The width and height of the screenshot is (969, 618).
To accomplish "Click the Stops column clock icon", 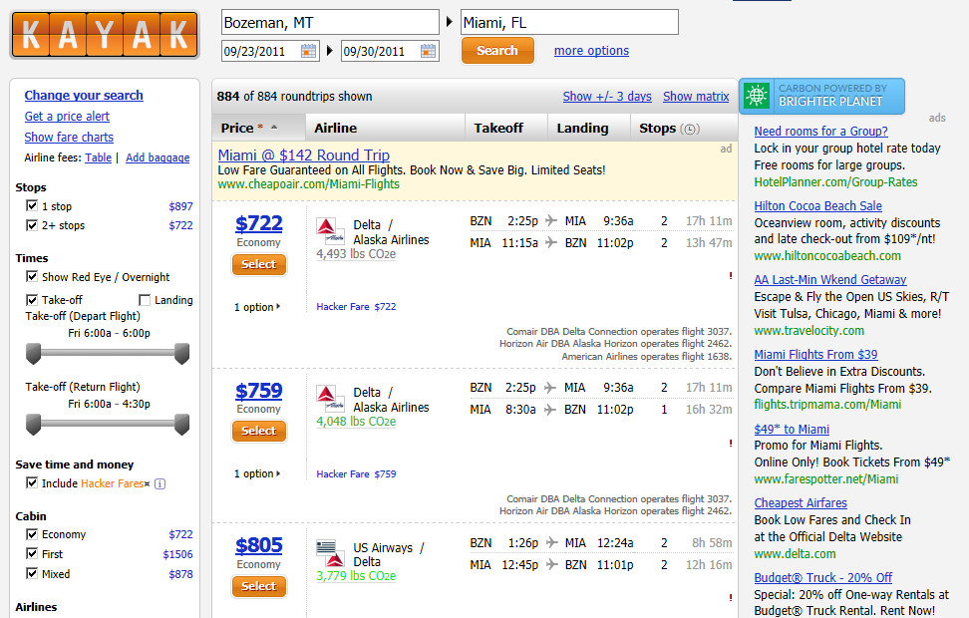I will [x=690, y=130].
